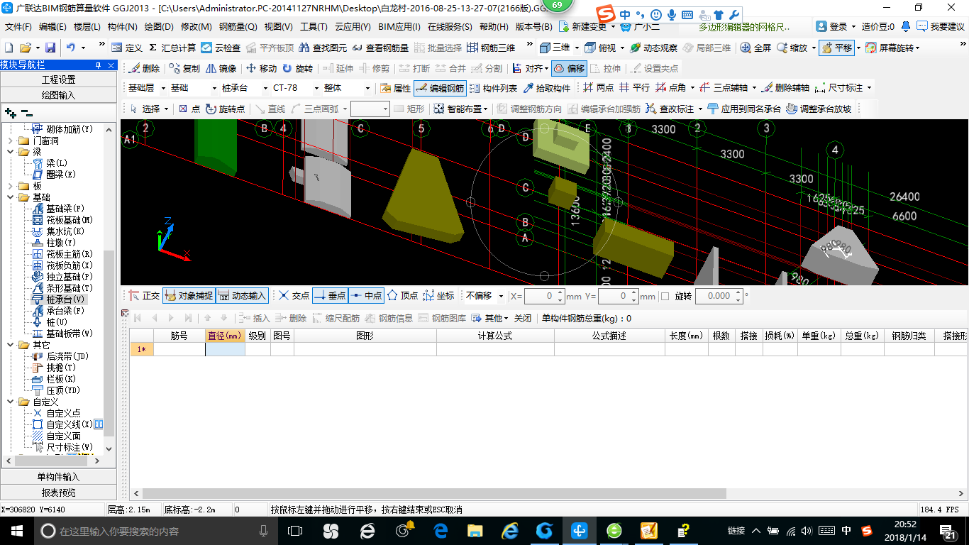Open the 工具(T) menu
The width and height of the screenshot is (969, 545).
[x=314, y=27]
